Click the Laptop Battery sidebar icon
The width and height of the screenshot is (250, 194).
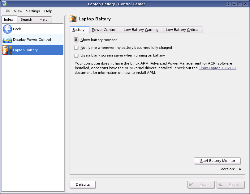pos(7,50)
